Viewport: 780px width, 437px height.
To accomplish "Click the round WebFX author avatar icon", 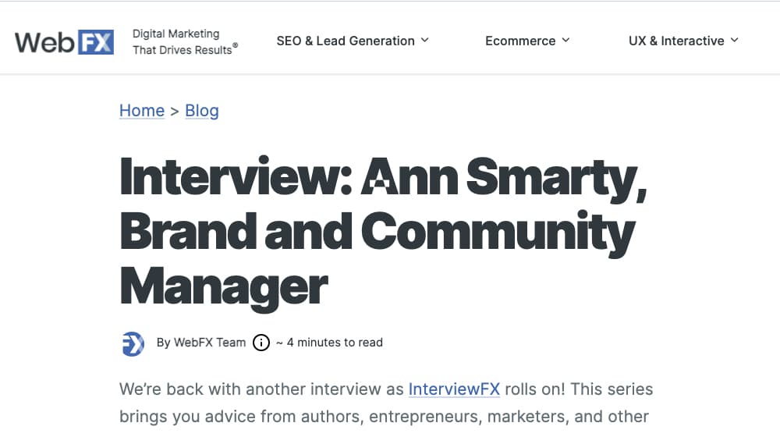I will tap(133, 343).
